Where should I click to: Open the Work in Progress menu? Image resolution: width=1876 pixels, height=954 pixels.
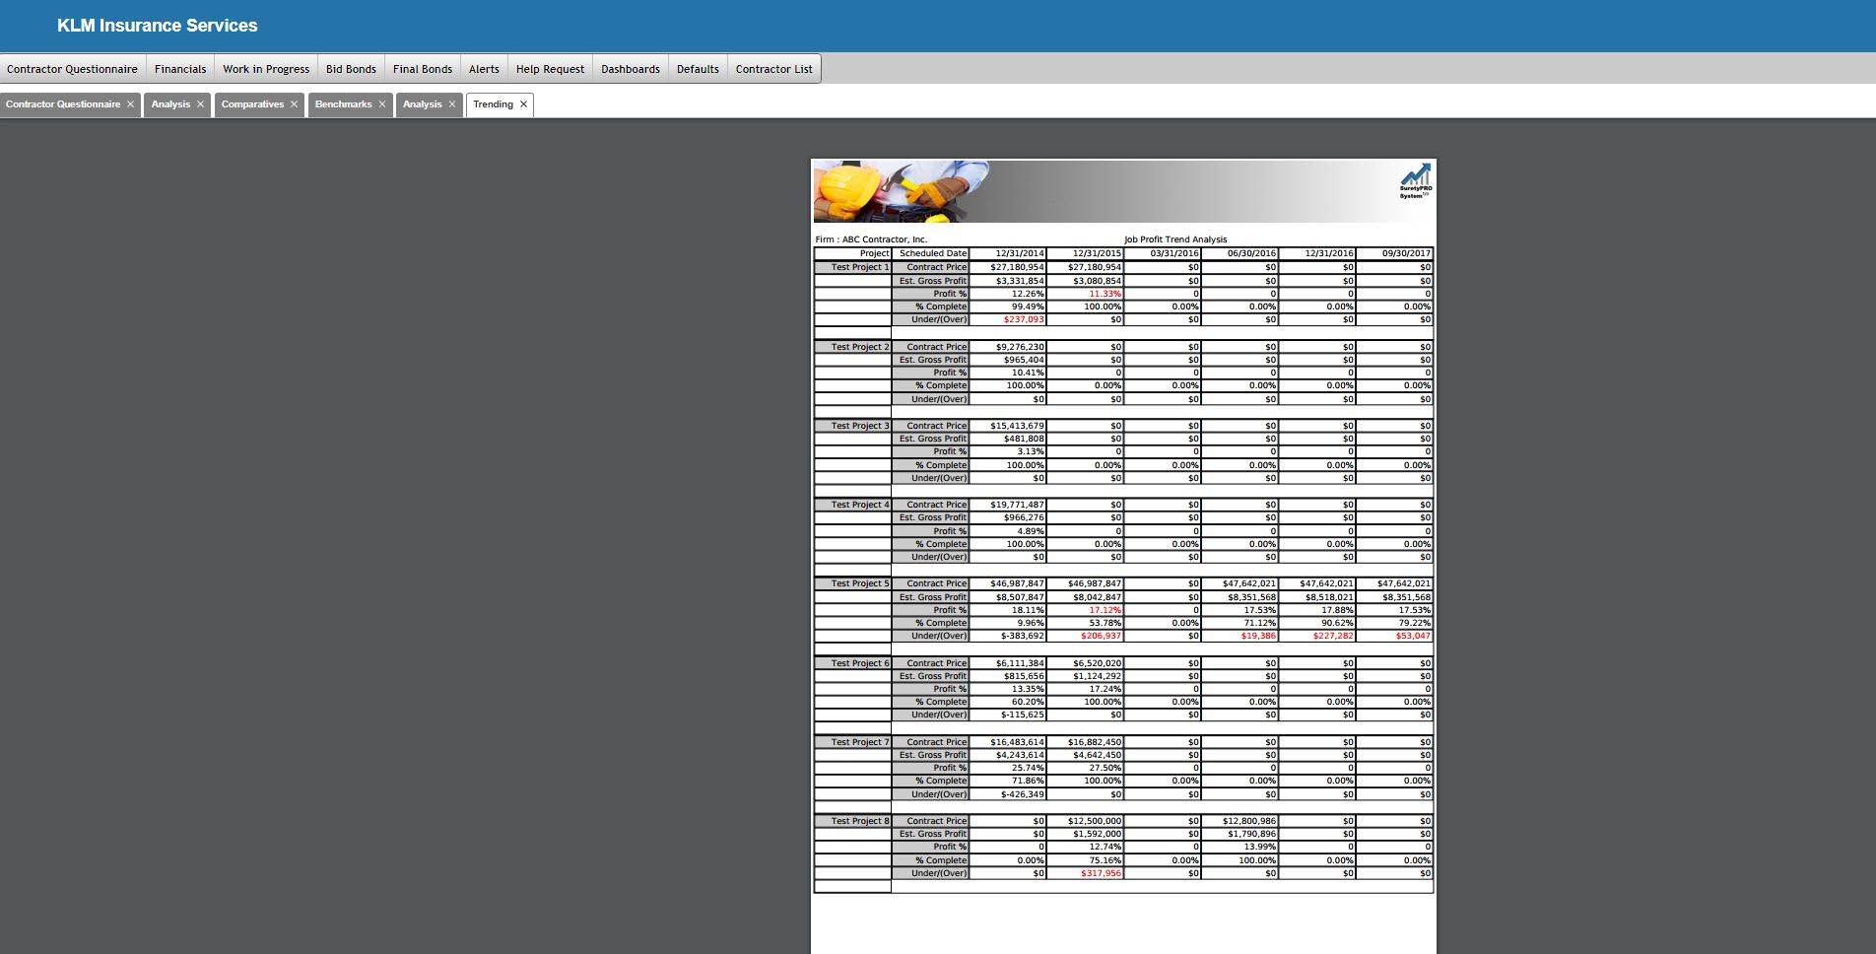click(x=266, y=69)
